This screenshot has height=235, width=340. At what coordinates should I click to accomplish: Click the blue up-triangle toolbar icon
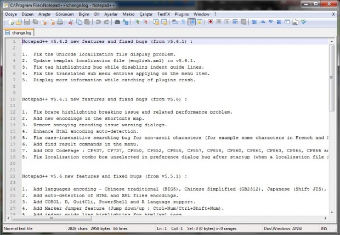263,22
